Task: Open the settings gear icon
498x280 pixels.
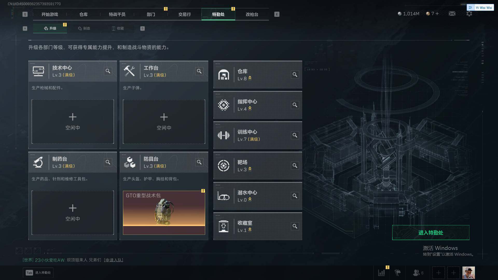Action: click(469, 14)
